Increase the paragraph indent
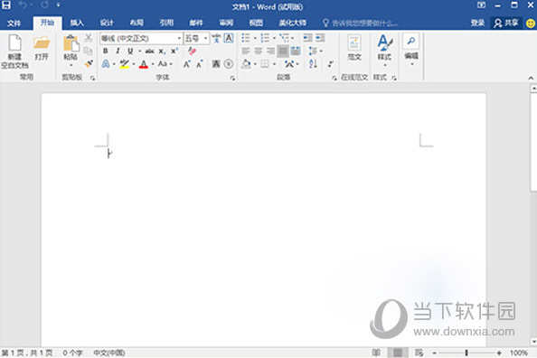This screenshot has width=537, height=358. [320, 38]
